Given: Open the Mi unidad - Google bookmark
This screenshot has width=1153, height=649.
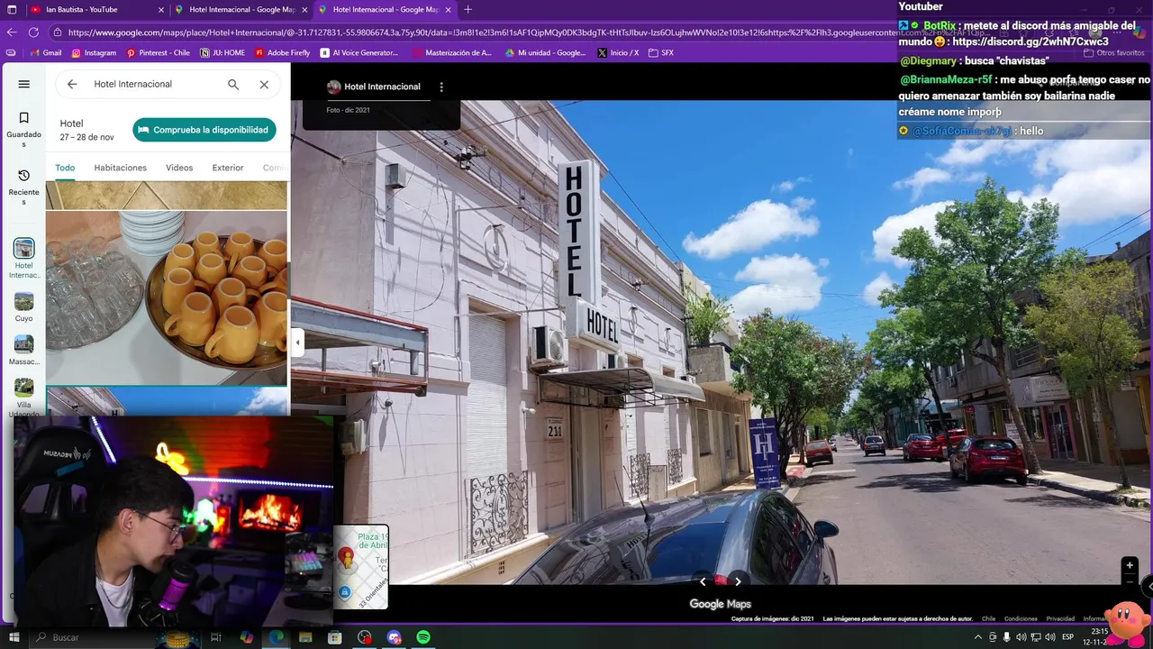Looking at the screenshot, I should (546, 53).
